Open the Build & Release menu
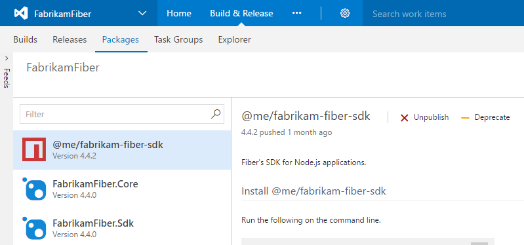The width and height of the screenshot is (524, 245). tap(241, 13)
